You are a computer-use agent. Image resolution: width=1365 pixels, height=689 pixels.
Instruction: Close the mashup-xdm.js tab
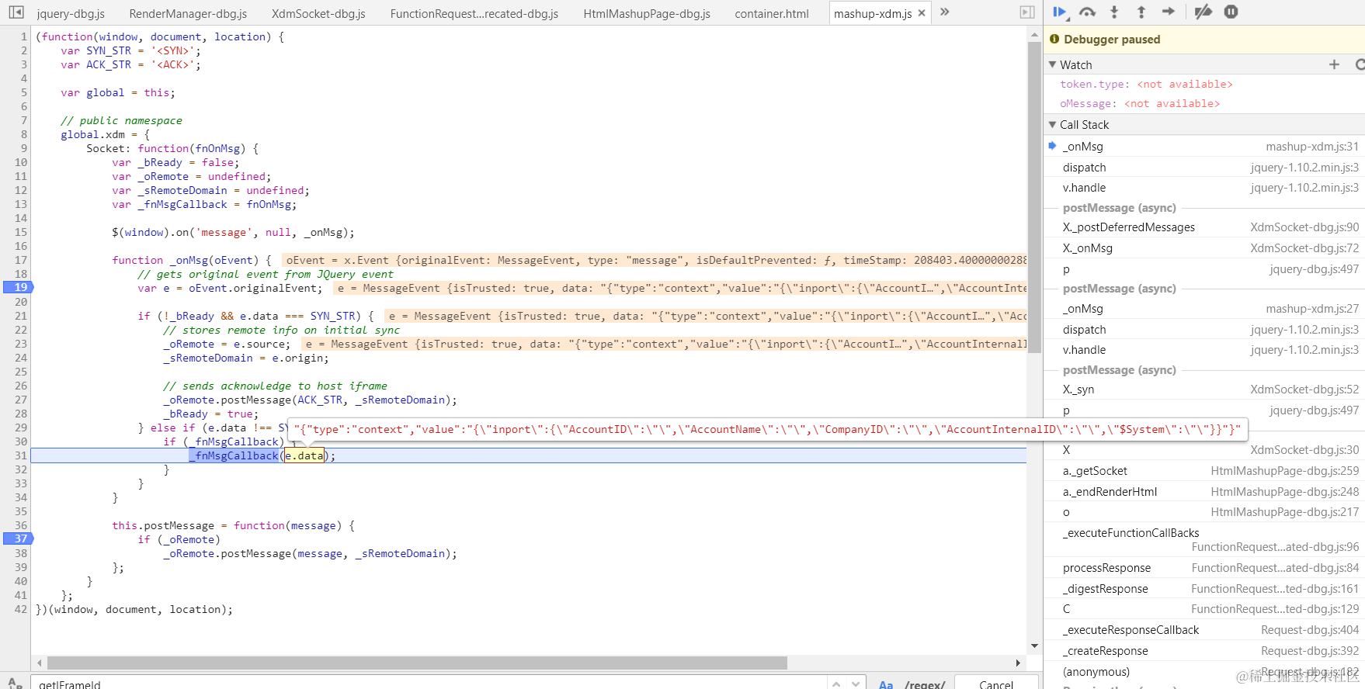pos(922,13)
